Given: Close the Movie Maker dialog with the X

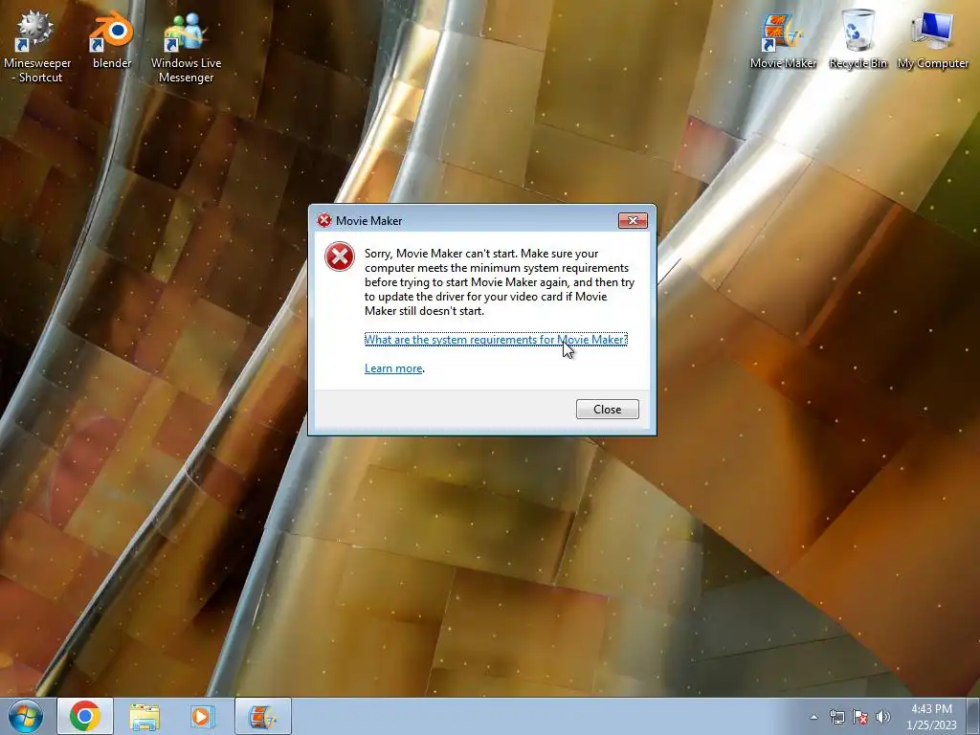Looking at the screenshot, I should 633,221.
